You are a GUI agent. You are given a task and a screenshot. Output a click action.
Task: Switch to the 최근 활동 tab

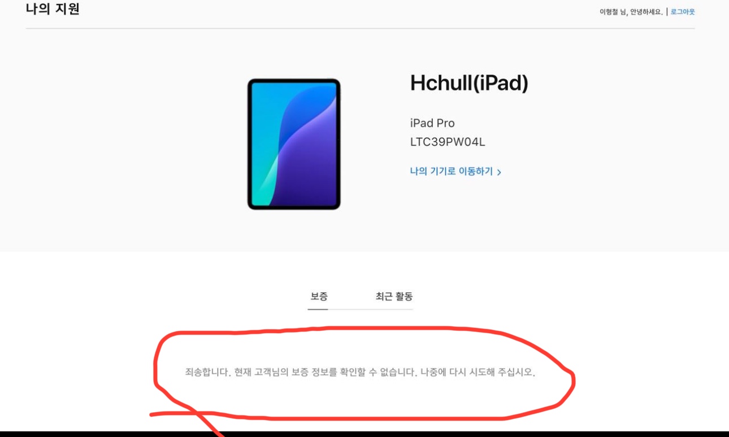tap(394, 296)
